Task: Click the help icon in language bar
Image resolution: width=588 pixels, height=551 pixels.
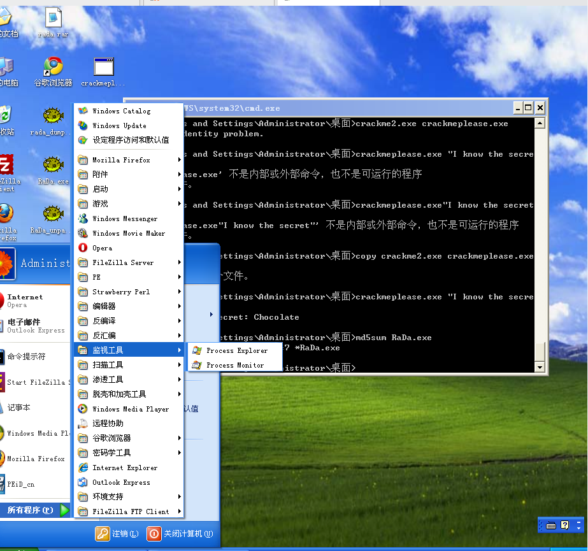Action: [x=564, y=525]
